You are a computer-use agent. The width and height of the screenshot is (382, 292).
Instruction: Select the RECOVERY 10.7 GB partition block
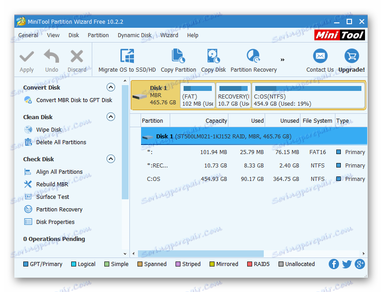point(233,95)
